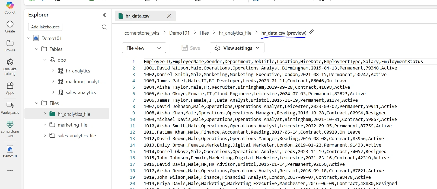Click the row for 1013,Emily Brown
Image resolution: width=437 pixels, height=189 pixels.
(262, 145)
